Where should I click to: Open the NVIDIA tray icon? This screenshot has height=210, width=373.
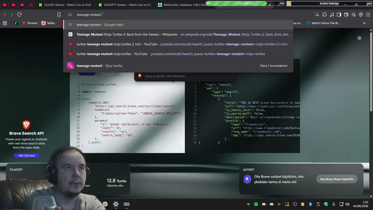(x=248, y=204)
